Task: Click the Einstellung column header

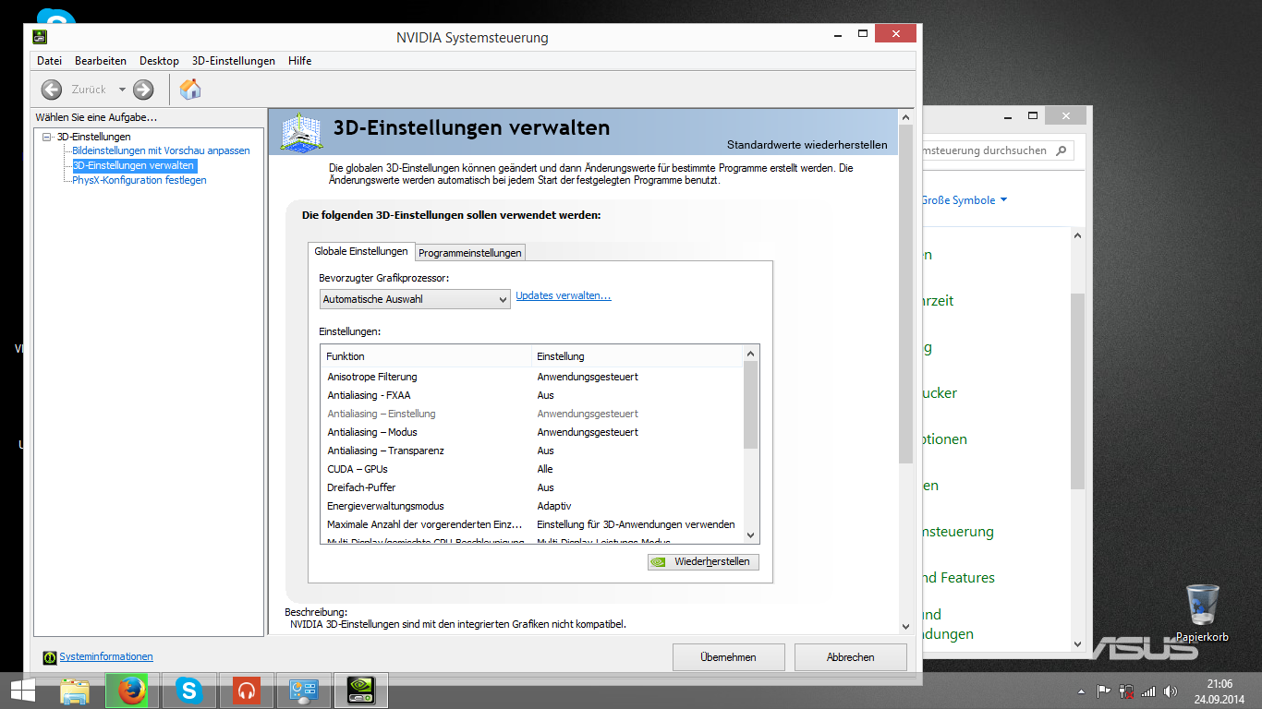Action: 637,356
